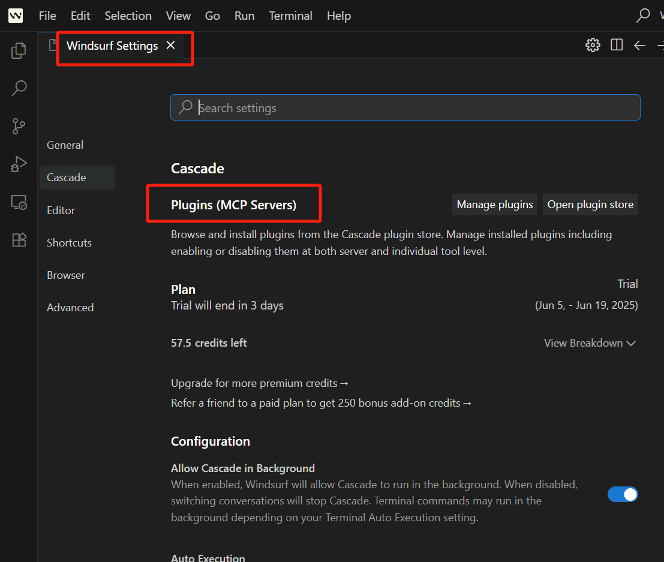Open the Help menu
This screenshot has width=664, height=562.
339,16
